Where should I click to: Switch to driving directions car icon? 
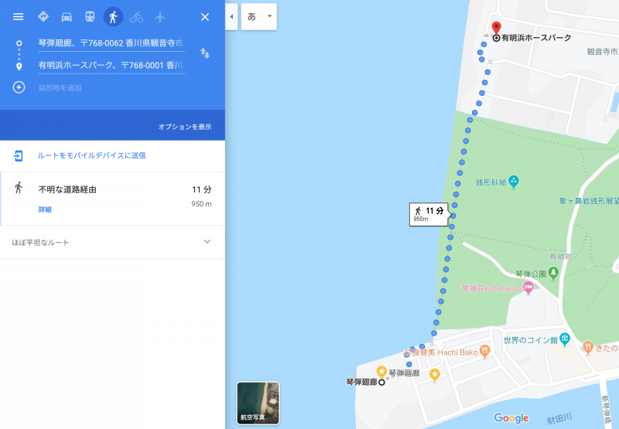click(x=67, y=17)
